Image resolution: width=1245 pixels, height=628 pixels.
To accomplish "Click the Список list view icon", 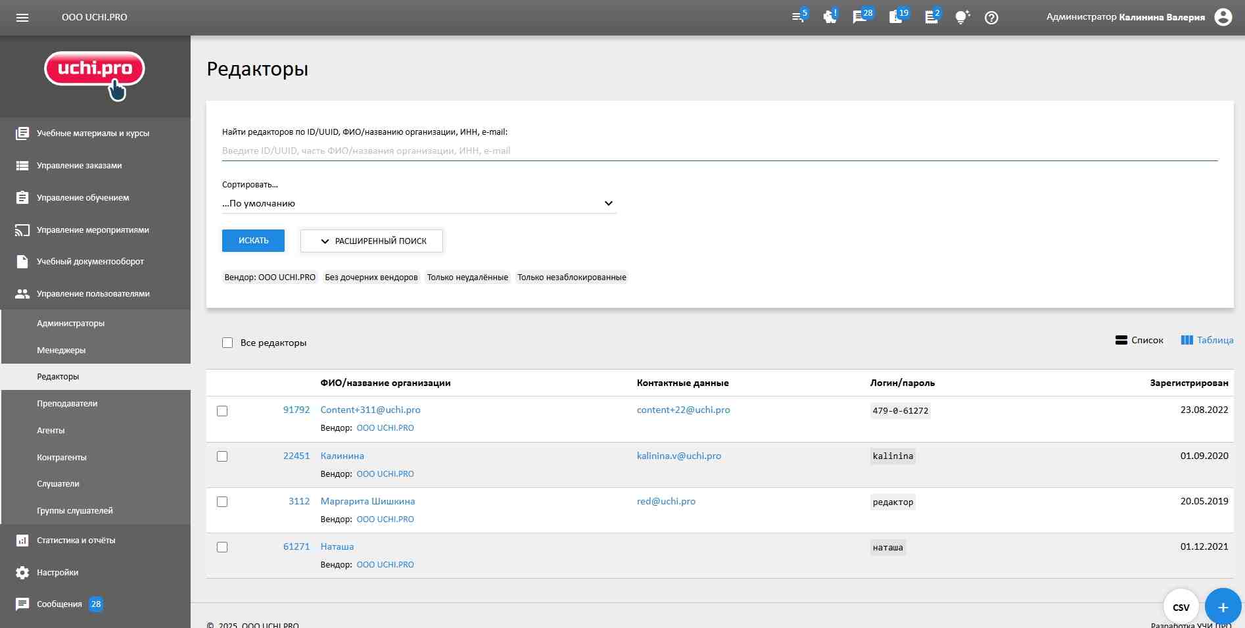I will (1121, 340).
